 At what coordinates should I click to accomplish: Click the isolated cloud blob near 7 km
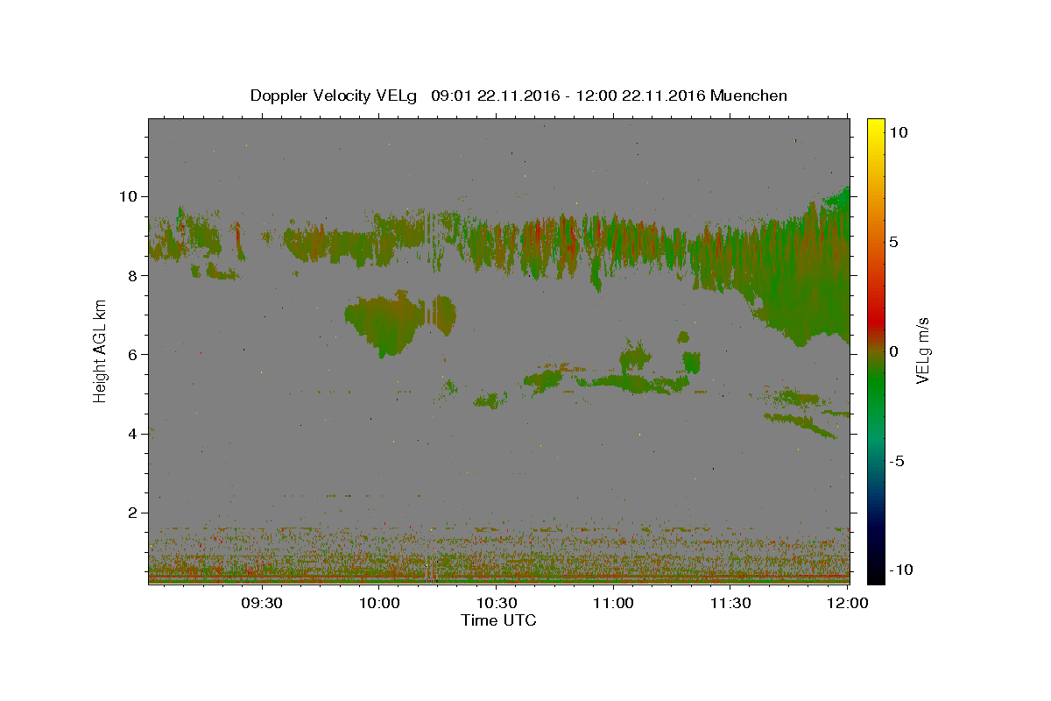coord(399,322)
